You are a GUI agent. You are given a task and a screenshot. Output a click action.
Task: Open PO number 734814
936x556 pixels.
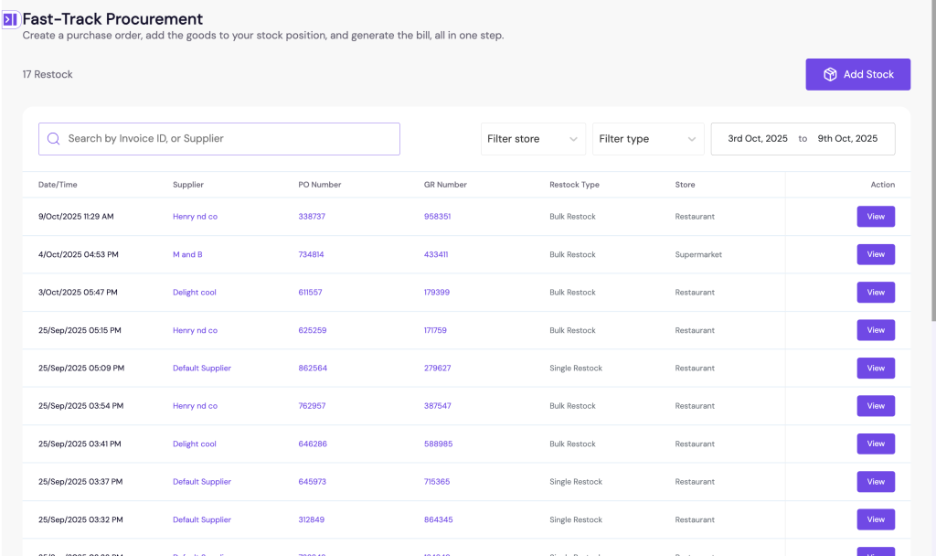(311, 254)
